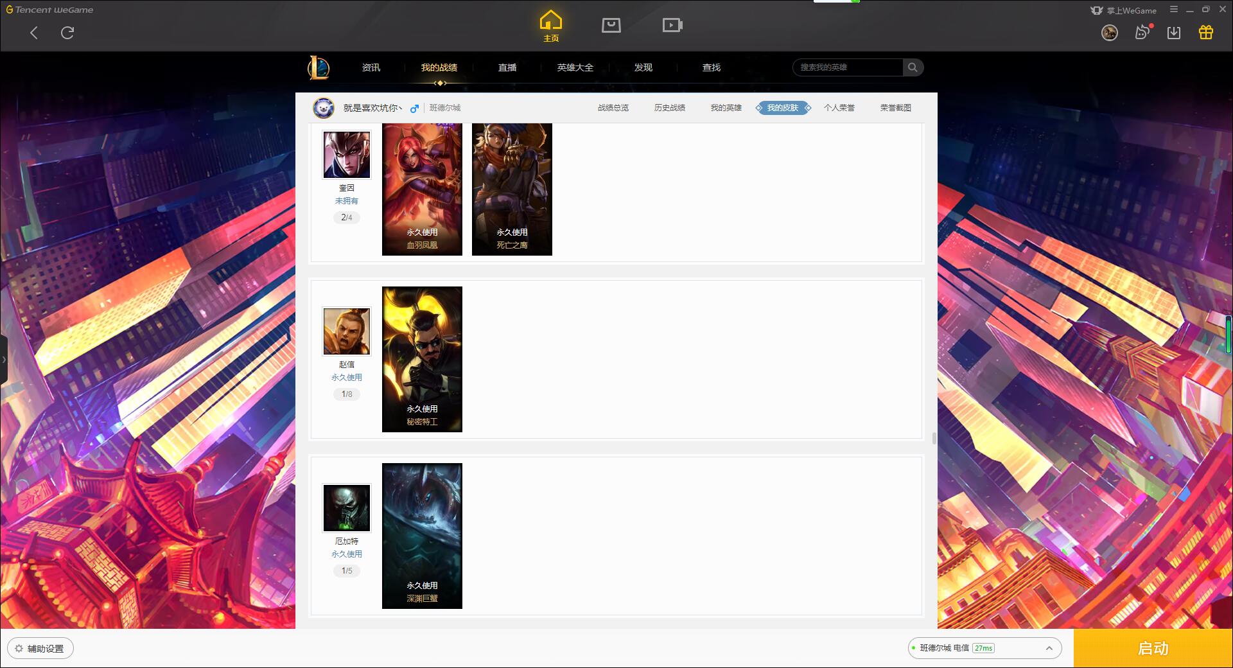The width and height of the screenshot is (1233, 668).
Task: Open the 我的英雄 sub-tab
Action: [x=726, y=108]
